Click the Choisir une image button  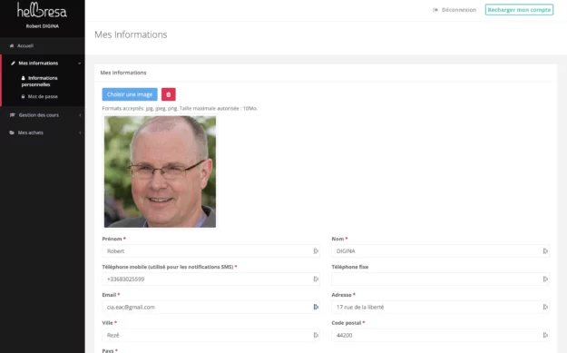tap(130, 94)
